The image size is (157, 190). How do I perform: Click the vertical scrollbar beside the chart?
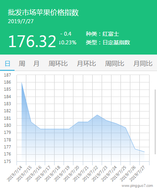155,122
